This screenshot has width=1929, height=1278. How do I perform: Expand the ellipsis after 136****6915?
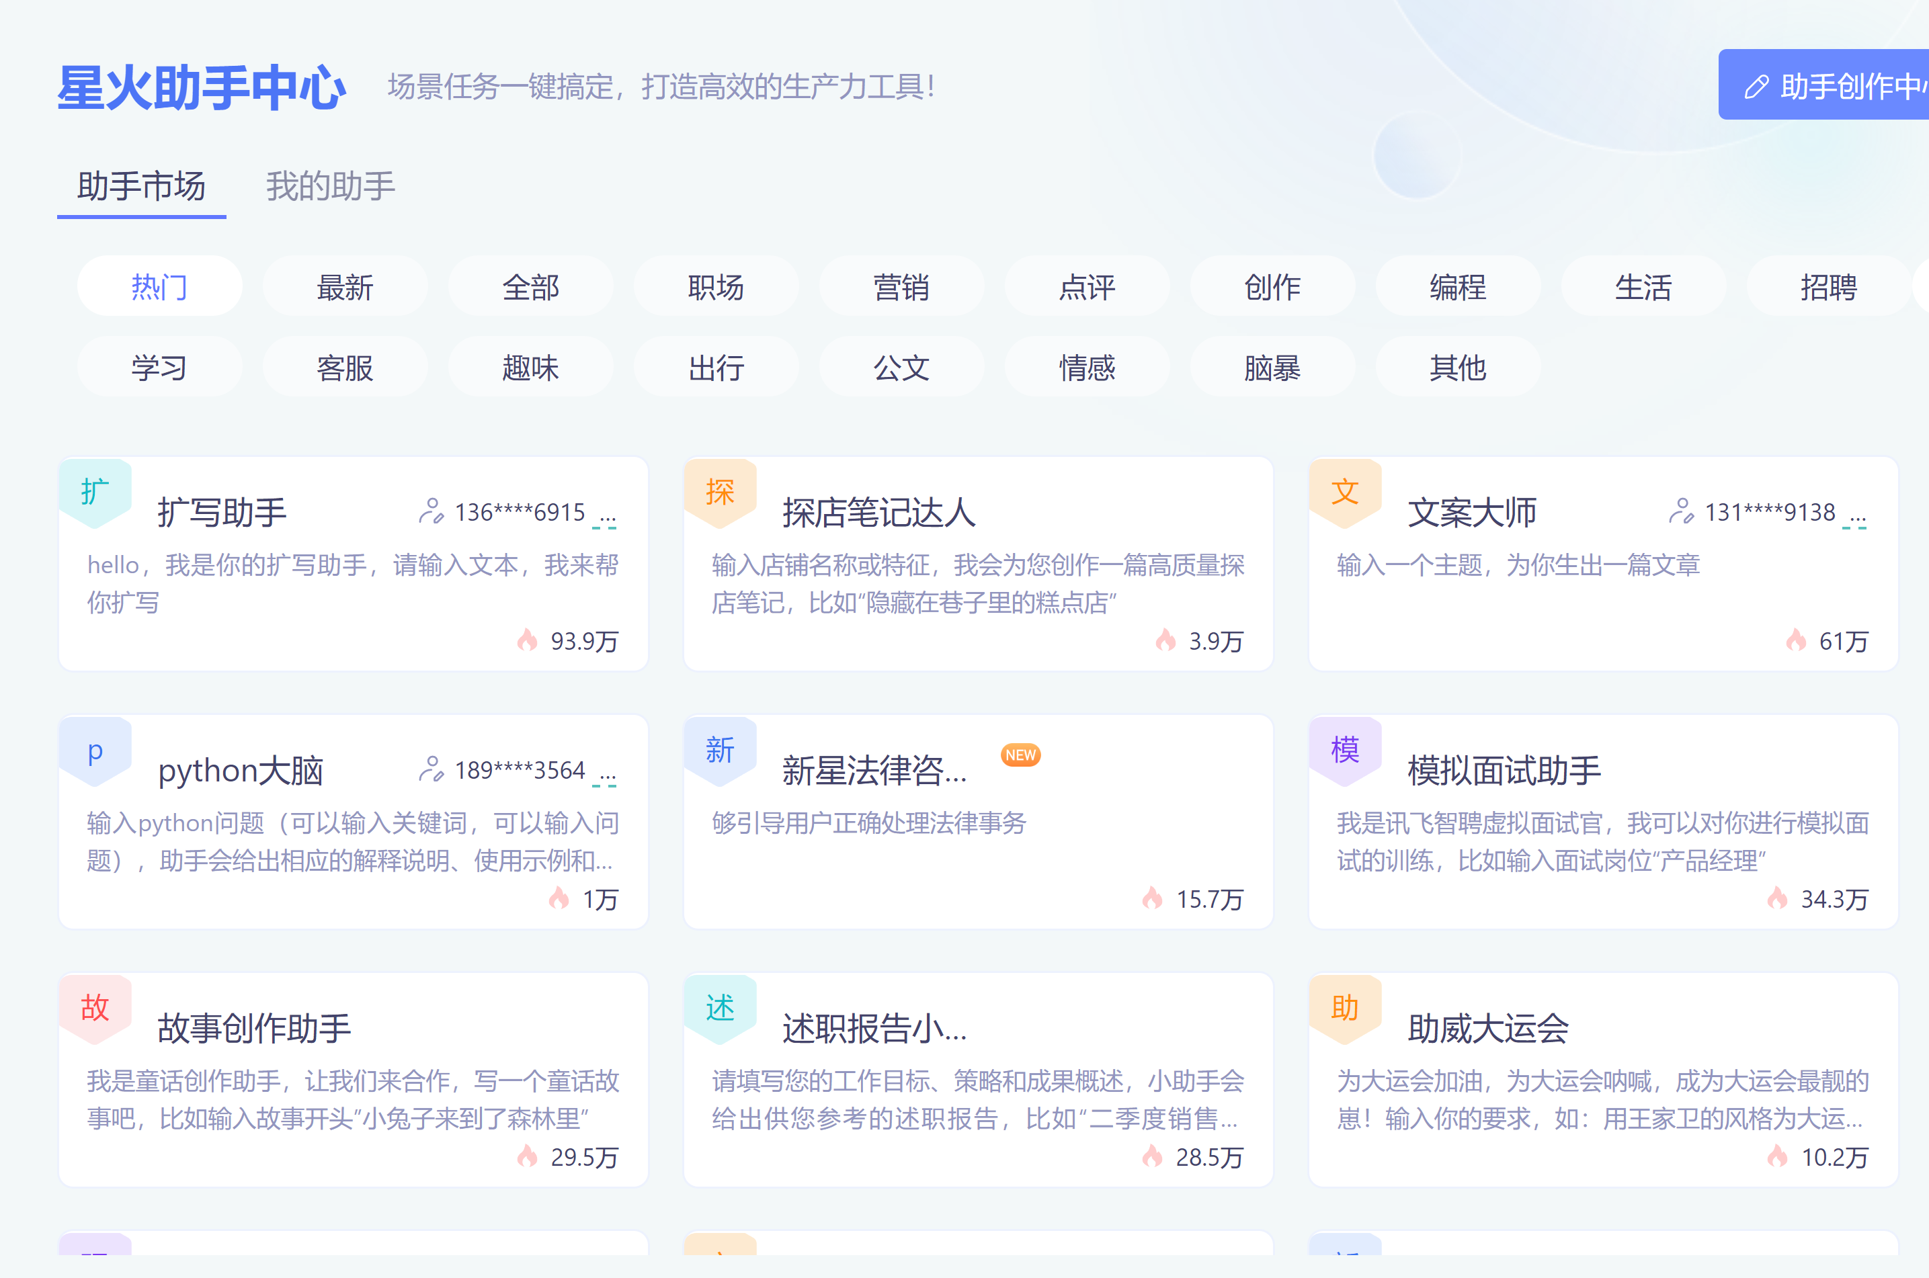[605, 518]
